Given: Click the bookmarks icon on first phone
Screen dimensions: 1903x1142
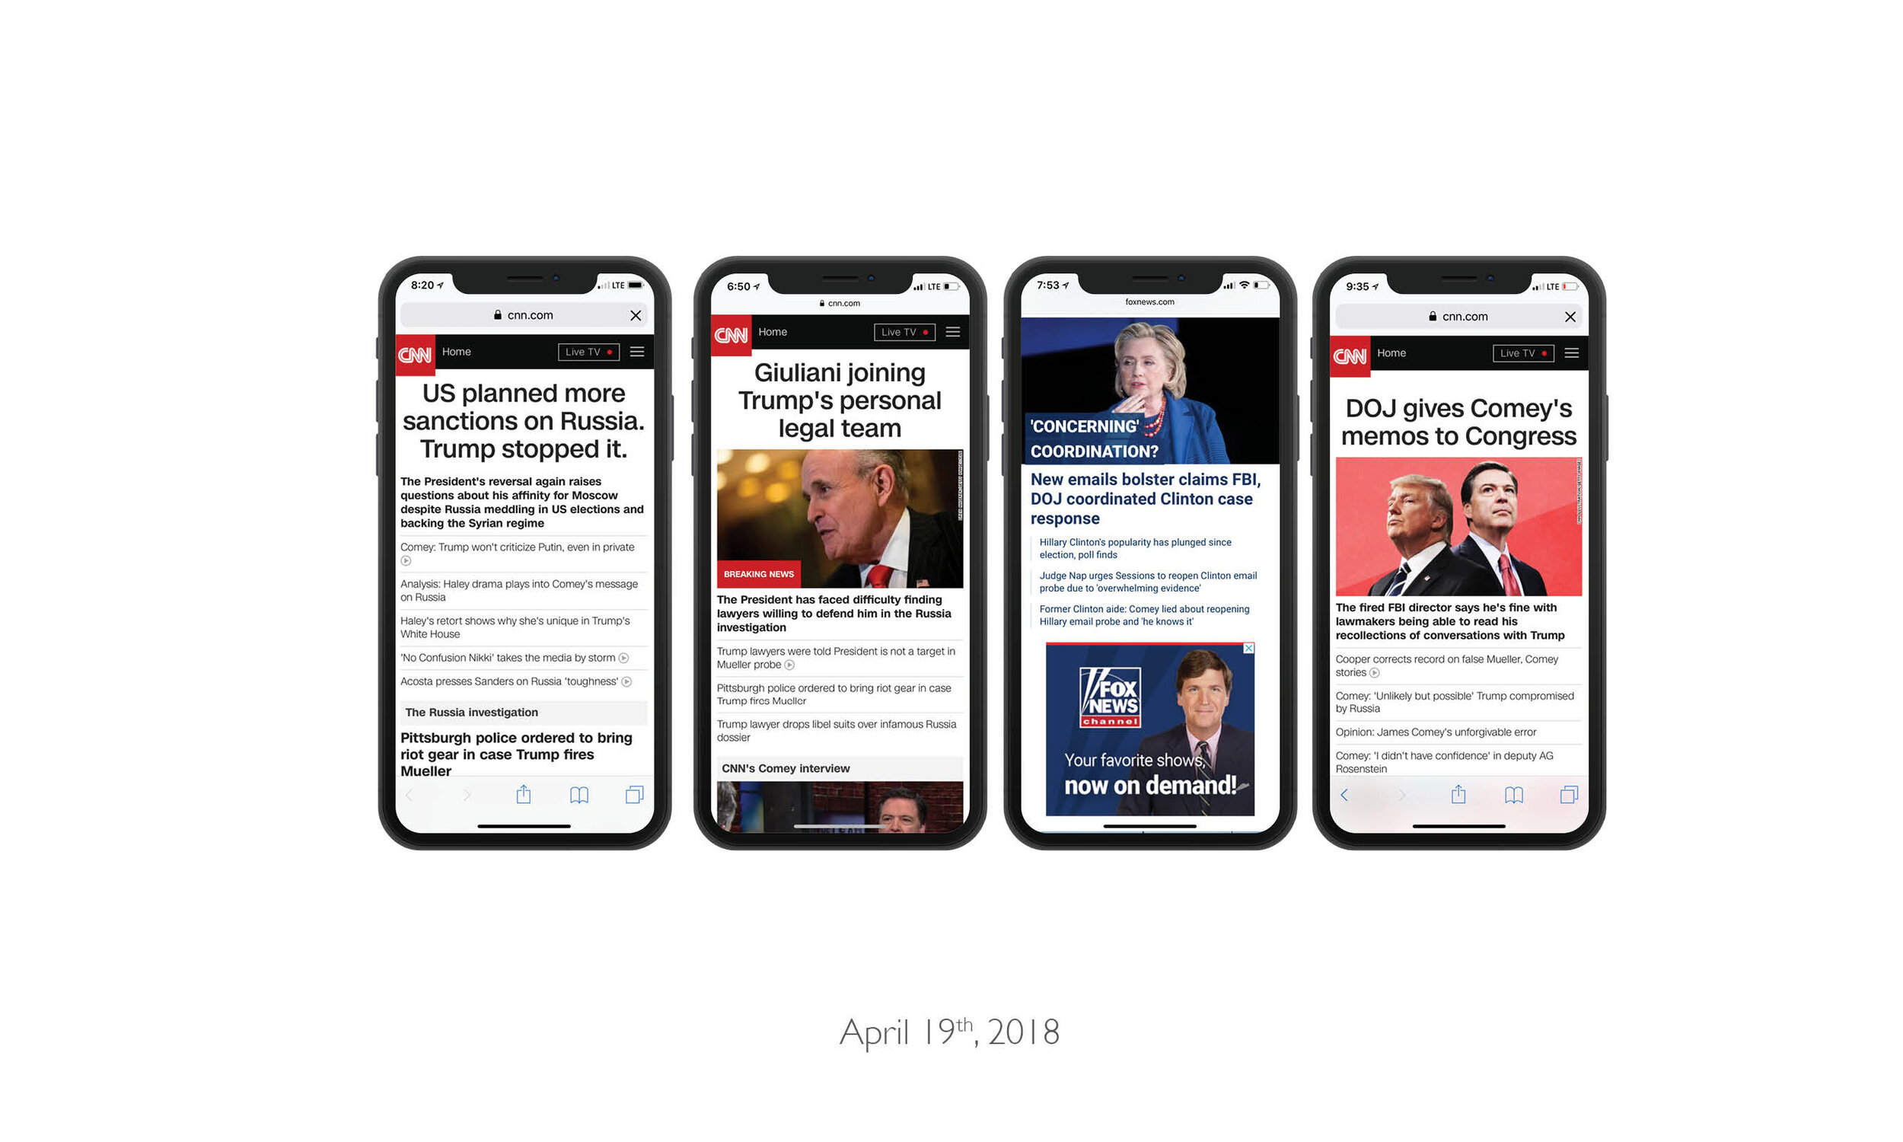Looking at the screenshot, I should tap(582, 794).
